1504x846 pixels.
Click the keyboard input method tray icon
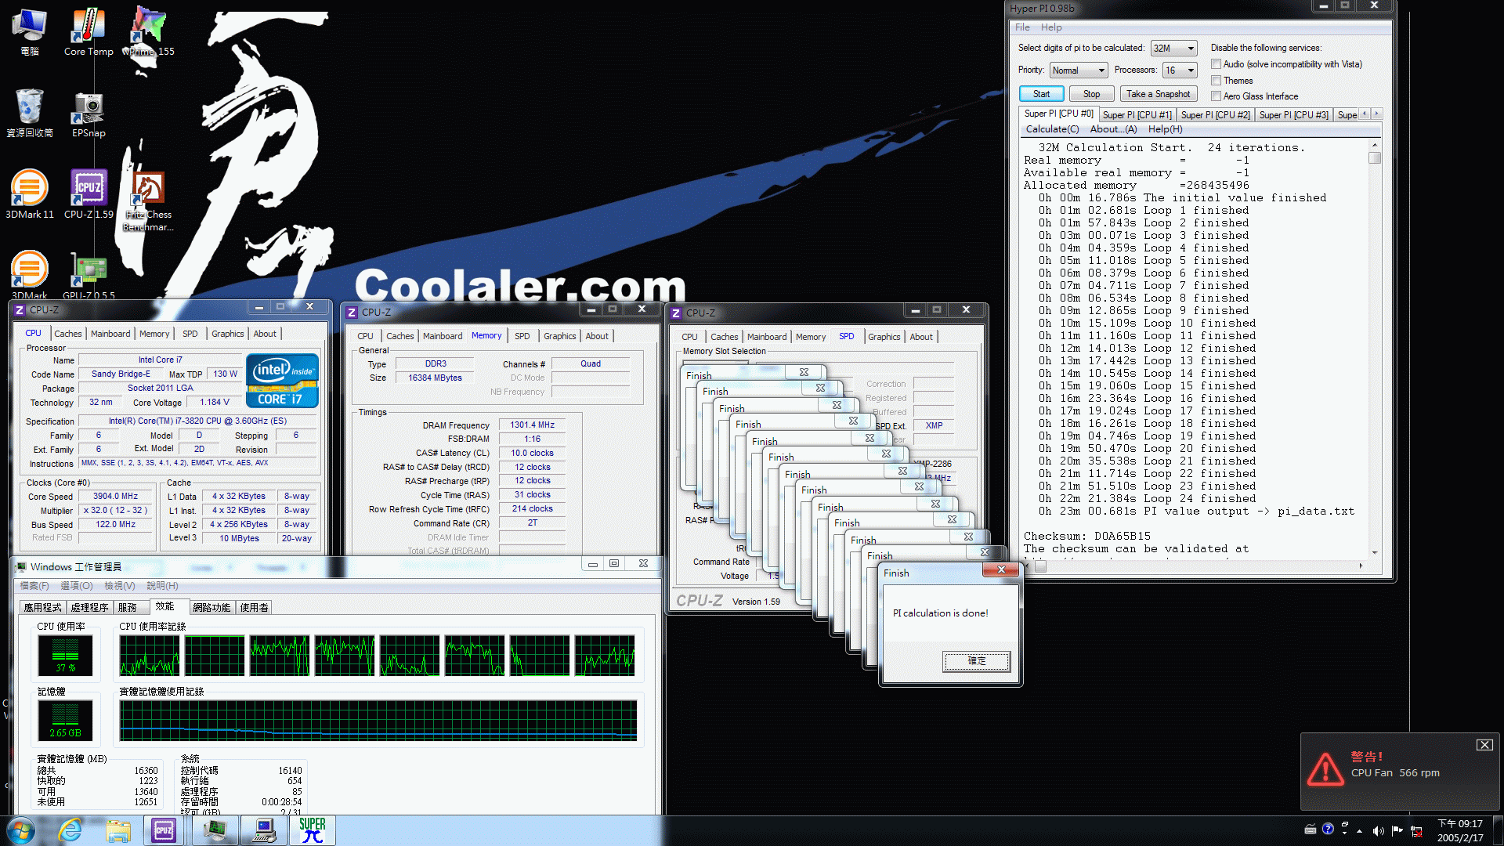(x=1310, y=830)
